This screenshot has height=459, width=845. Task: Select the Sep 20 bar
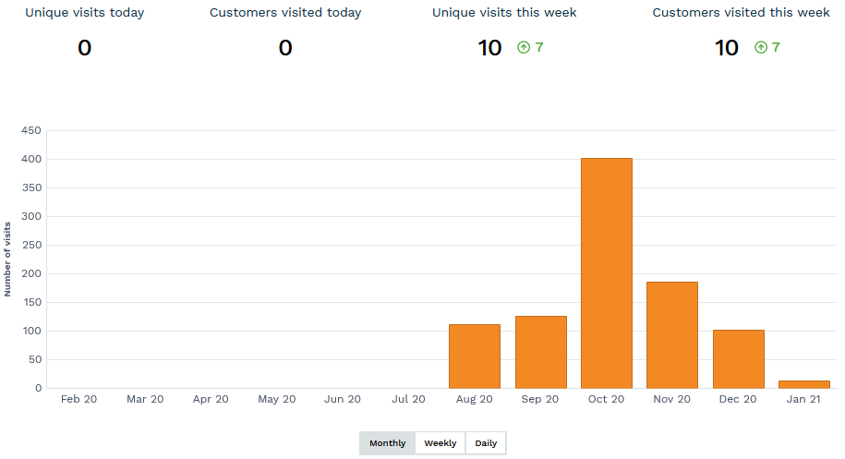click(x=540, y=352)
